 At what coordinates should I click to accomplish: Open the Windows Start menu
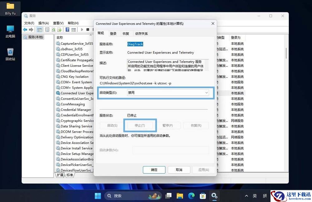tap(98, 196)
